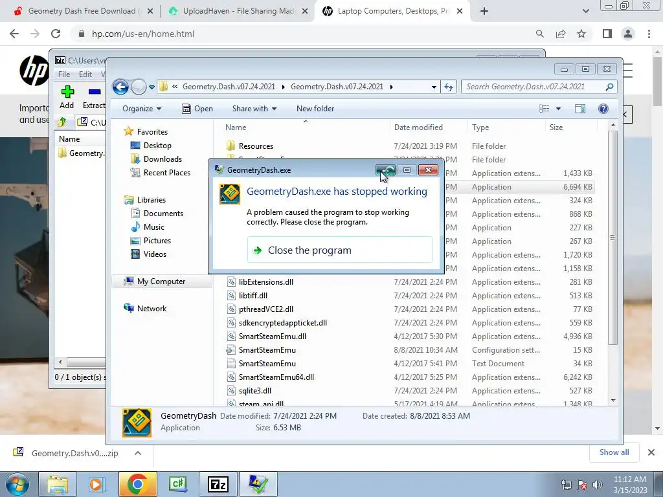The height and width of the screenshot is (497, 663).
Task: Select Libraries in navigation pane
Action: pos(151,200)
